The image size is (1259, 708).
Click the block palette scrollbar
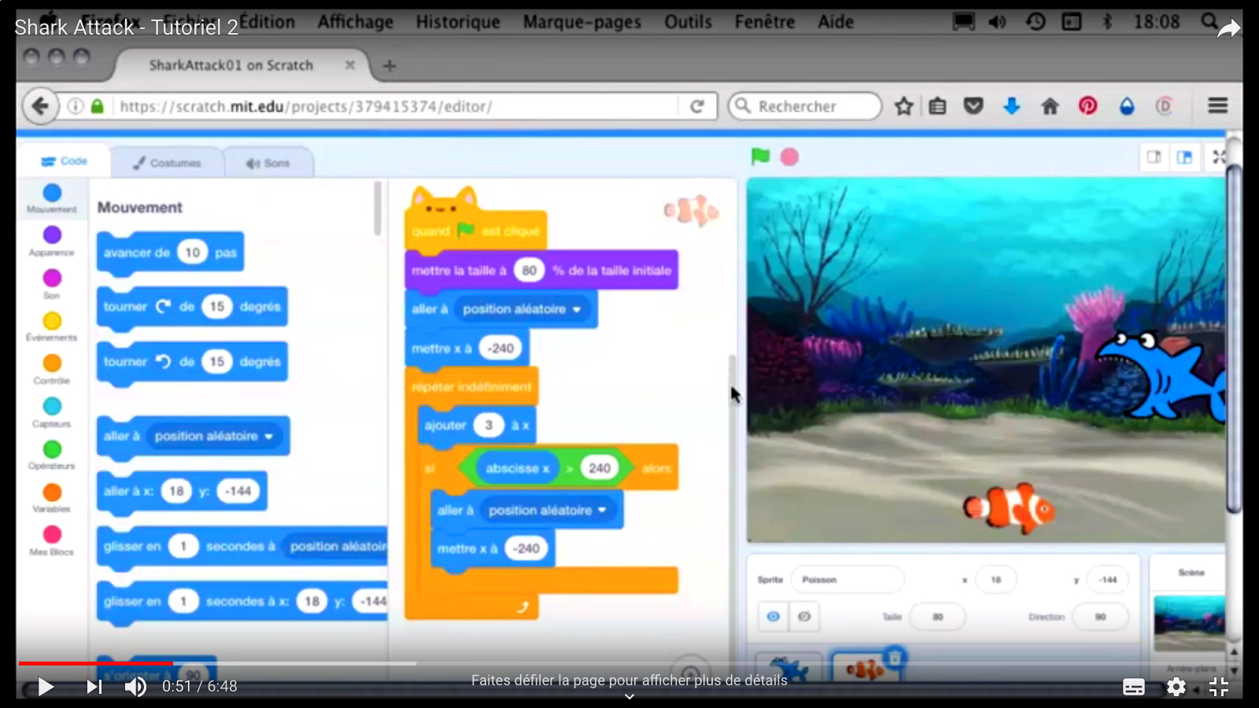(378, 208)
